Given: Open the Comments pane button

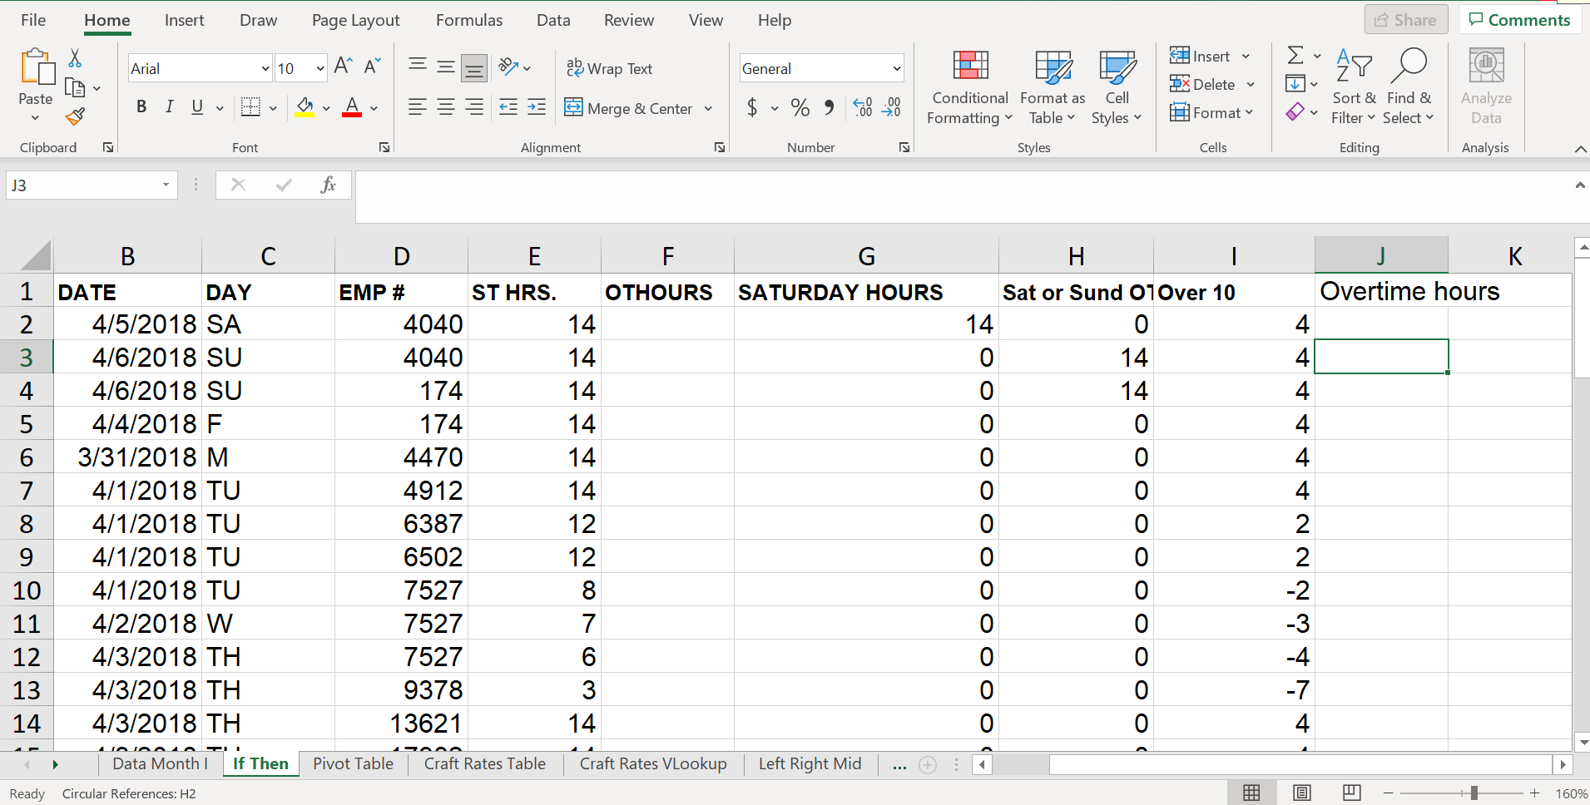Looking at the screenshot, I should [1519, 20].
